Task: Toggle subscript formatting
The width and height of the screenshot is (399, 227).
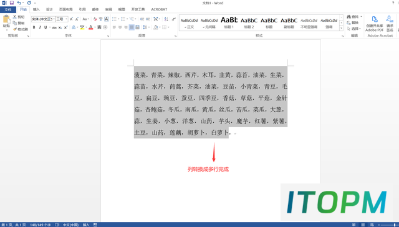Action: [x=60, y=27]
